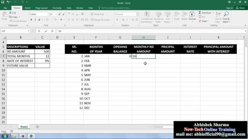Click the AutoSum sigma button

point(205,13)
